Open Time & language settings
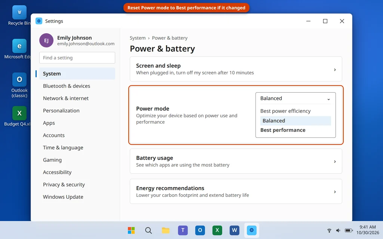383x239 pixels. coord(77,148)
